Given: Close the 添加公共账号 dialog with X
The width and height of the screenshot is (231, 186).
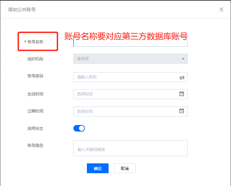Looking at the screenshot, I should 221,10.
